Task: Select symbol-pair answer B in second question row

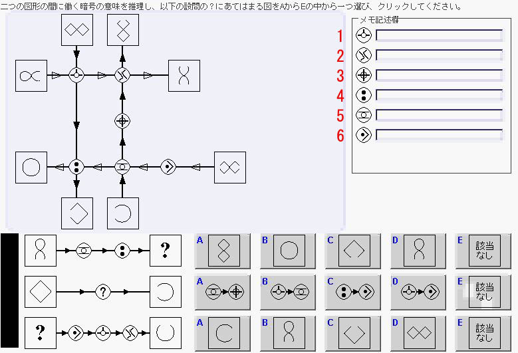Action: [x=289, y=292]
